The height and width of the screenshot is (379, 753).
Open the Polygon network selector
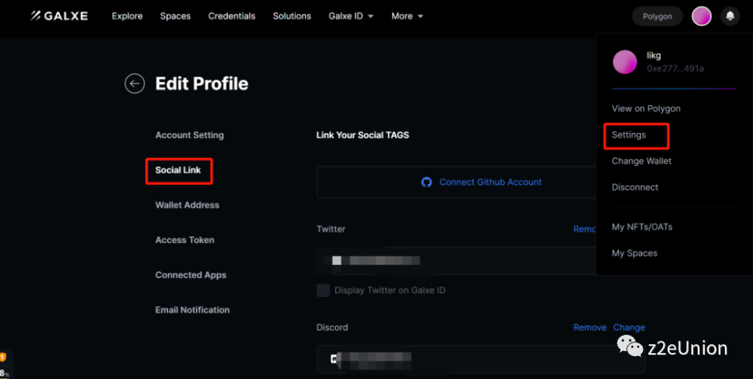pos(657,16)
